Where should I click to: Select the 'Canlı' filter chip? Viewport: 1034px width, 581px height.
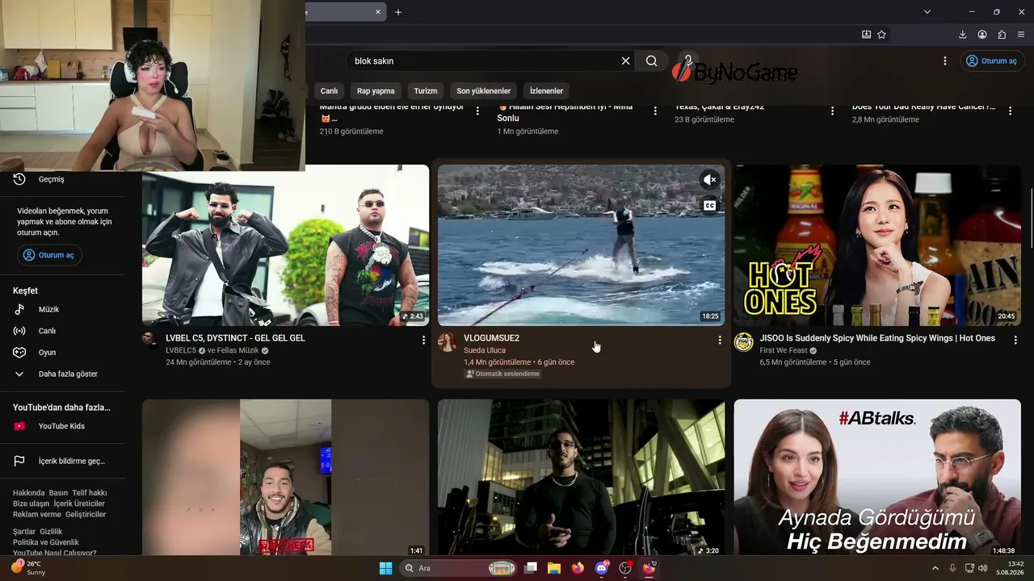329,91
